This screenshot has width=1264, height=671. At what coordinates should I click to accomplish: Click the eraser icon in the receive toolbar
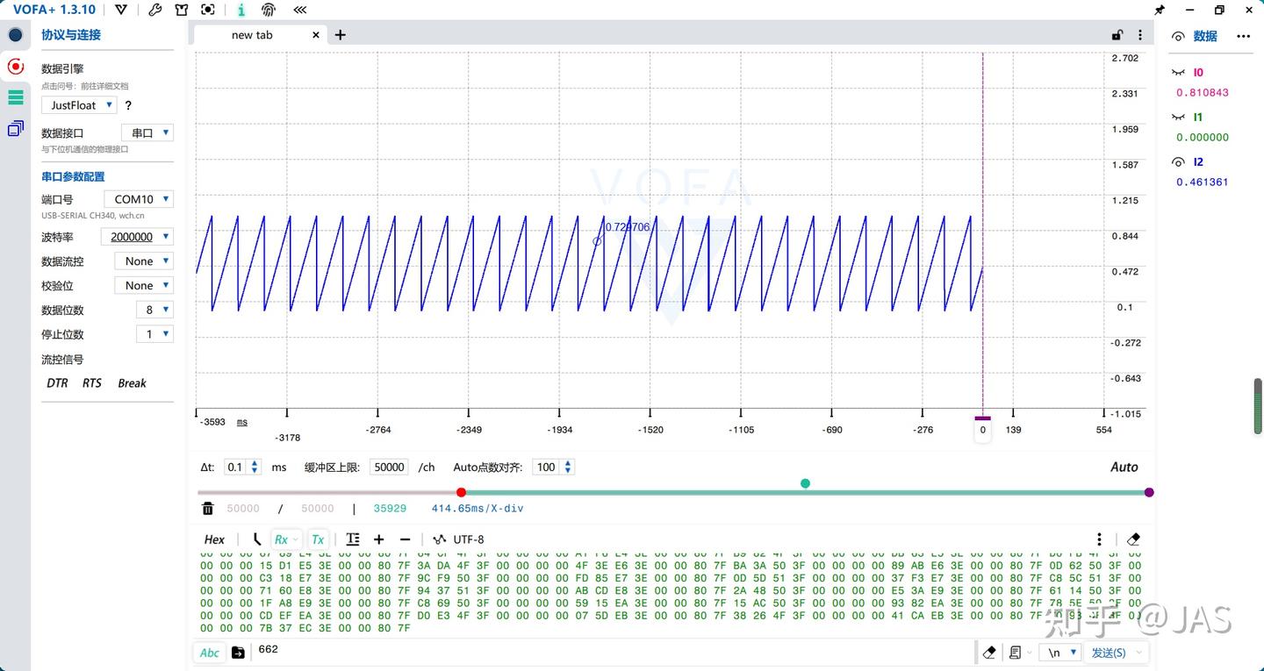point(1133,539)
